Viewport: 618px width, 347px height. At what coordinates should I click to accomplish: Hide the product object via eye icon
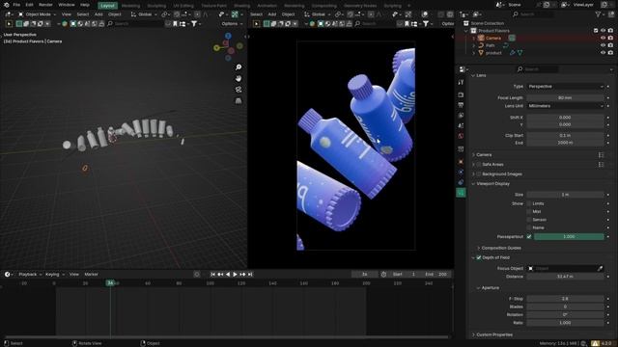(603, 53)
